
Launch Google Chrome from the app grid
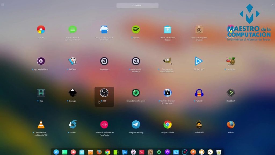[168, 125]
